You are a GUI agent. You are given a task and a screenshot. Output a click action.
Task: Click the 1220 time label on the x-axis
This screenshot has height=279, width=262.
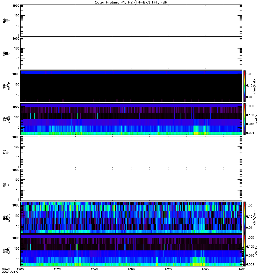tap(57, 269)
